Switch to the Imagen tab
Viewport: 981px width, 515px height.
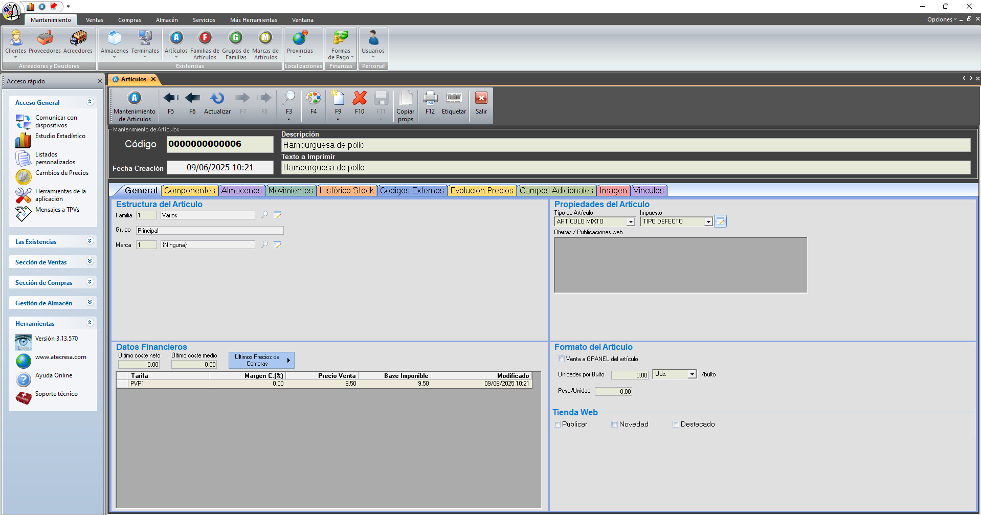pos(613,191)
